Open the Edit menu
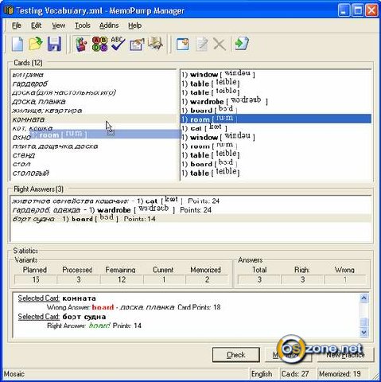381x382 pixels. click(36, 25)
